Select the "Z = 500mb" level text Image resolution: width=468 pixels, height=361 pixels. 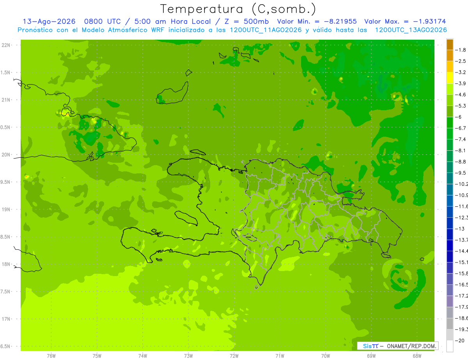tap(246, 21)
